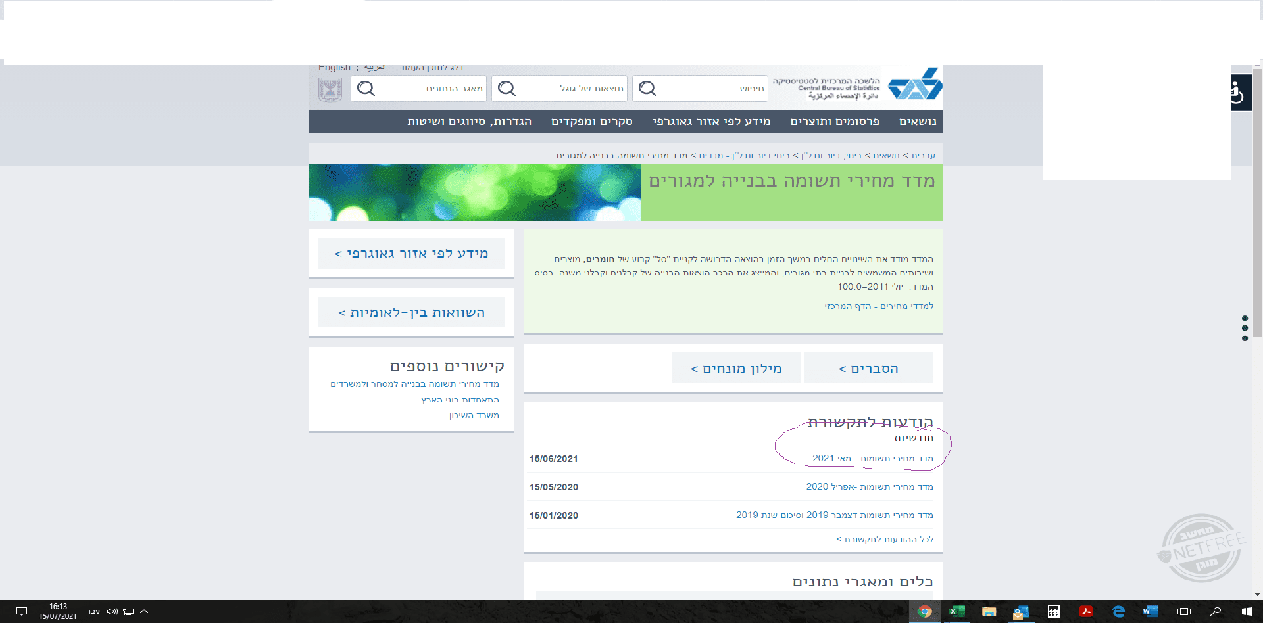The width and height of the screenshot is (1263, 623).
Task: Open the דצמבר 2019 וסיכום שנת 2019 release
Action: 835,515
